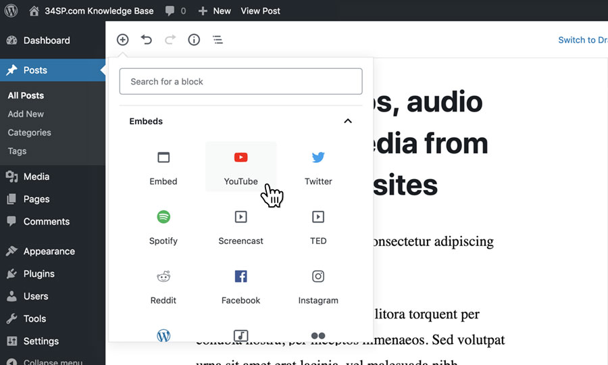The image size is (608, 365).
Task: Open the content structure info icon
Action: point(194,40)
